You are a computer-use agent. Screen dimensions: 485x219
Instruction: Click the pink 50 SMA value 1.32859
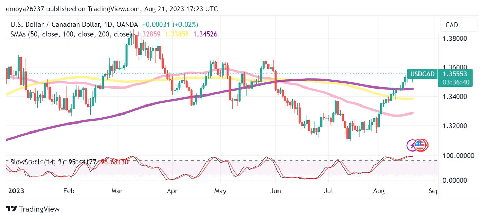click(x=149, y=34)
